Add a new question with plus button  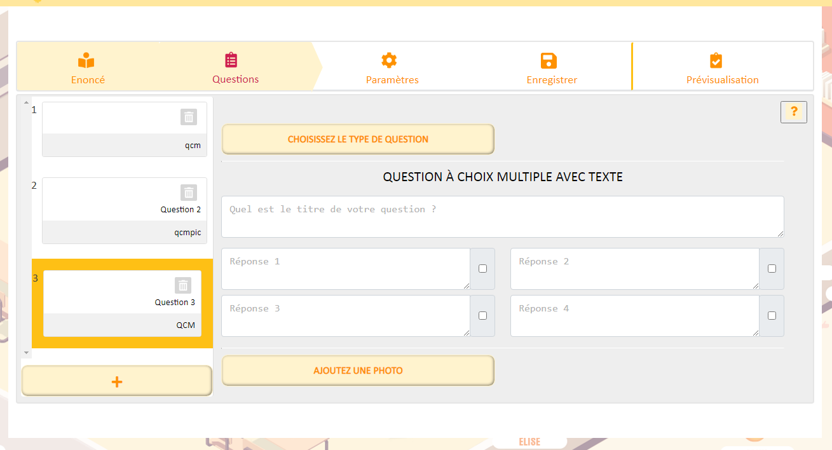[117, 381]
